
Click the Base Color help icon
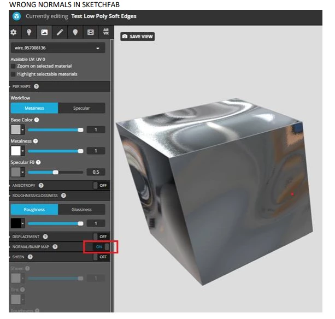(x=37, y=120)
